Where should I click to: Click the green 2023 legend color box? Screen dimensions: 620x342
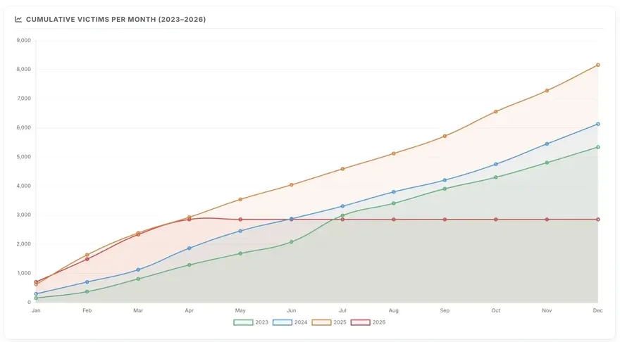coord(243,322)
